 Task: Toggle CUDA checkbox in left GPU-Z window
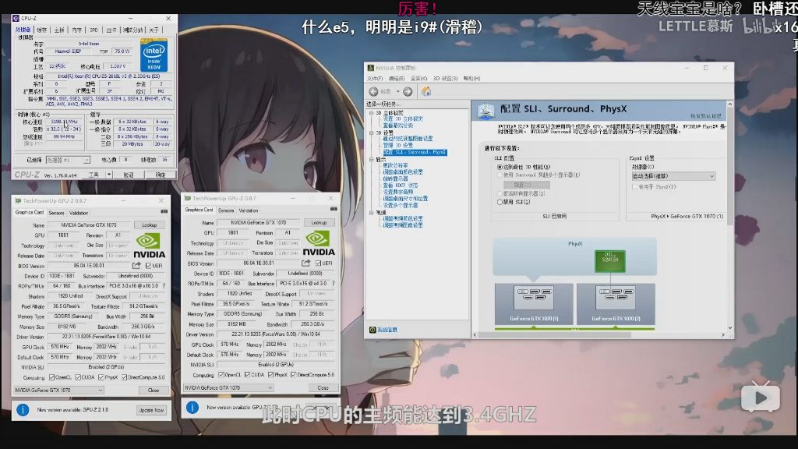pyautogui.click(x=78, y=378)
